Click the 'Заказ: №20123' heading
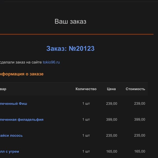This screenshot has height=158, width=158. [x=70, y=48]
